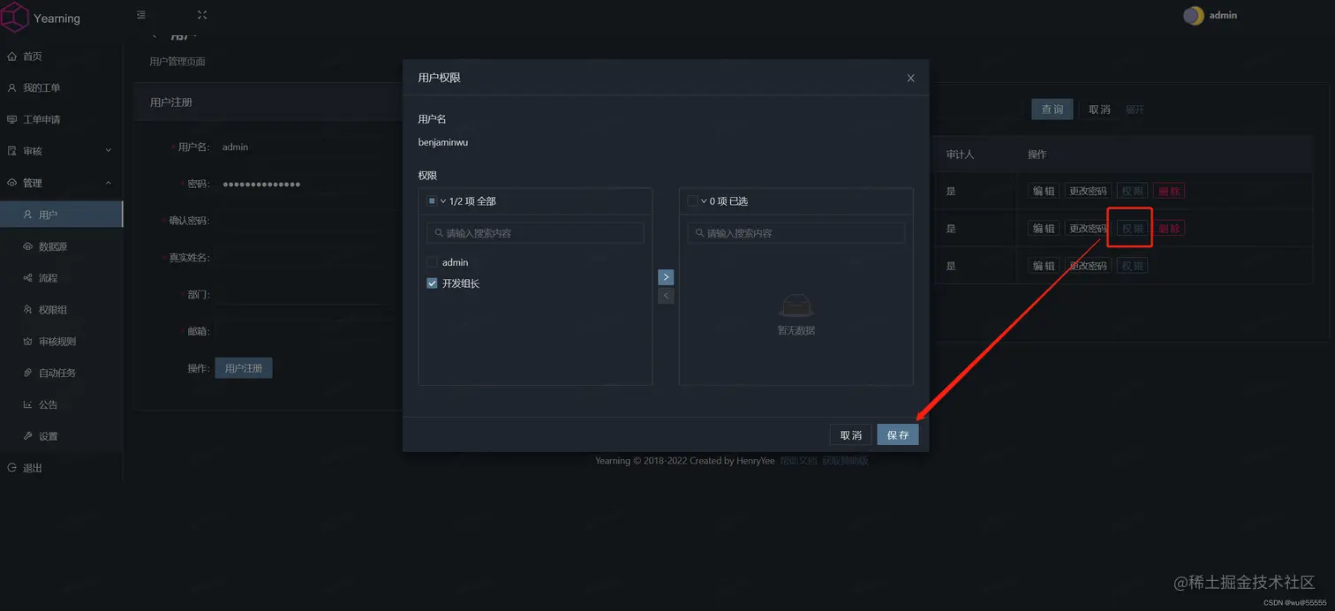This screenshot has height=611, width=1335.
Task: Move selected items right with > arrow
Action: pyautogui.click(x=666, y=277)
